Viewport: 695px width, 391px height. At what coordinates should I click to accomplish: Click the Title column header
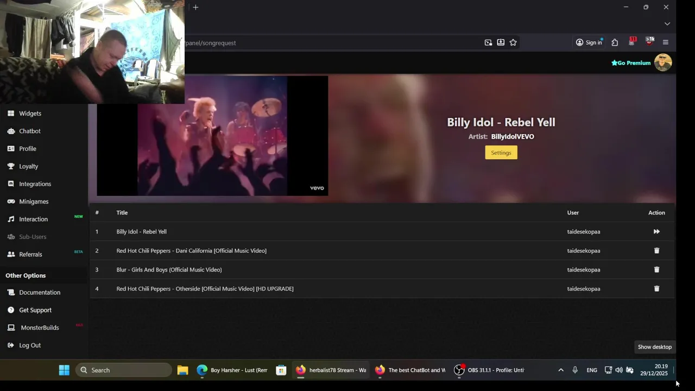coord(122,212)
